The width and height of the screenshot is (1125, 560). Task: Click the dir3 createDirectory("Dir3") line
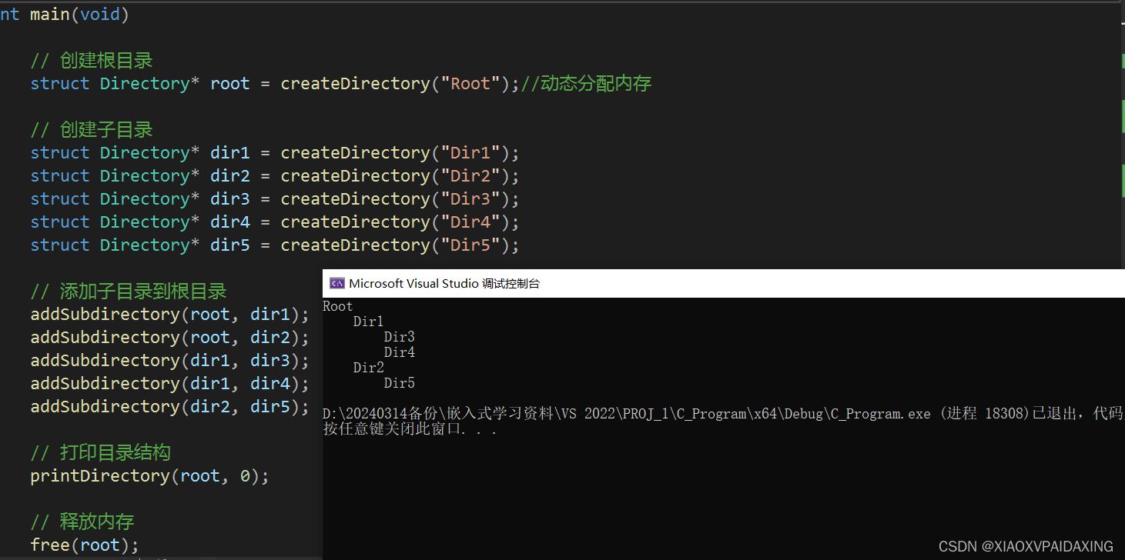pyautogui.click(x=276, y=198)
